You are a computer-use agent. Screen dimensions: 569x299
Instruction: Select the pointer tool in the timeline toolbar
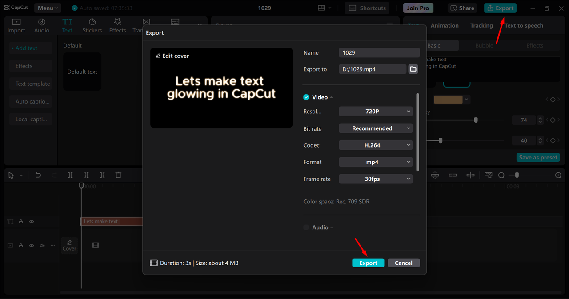tap(12, 175)
